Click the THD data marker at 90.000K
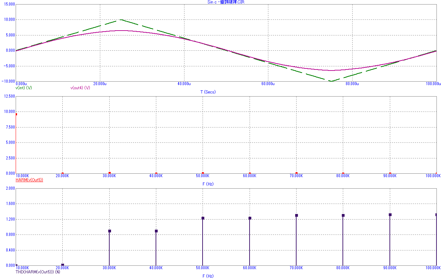Viewport: 441px width, 280px height. tap(390, 215)
